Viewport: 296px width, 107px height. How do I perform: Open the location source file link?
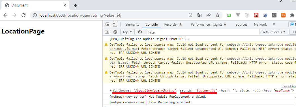click(289, 86)
